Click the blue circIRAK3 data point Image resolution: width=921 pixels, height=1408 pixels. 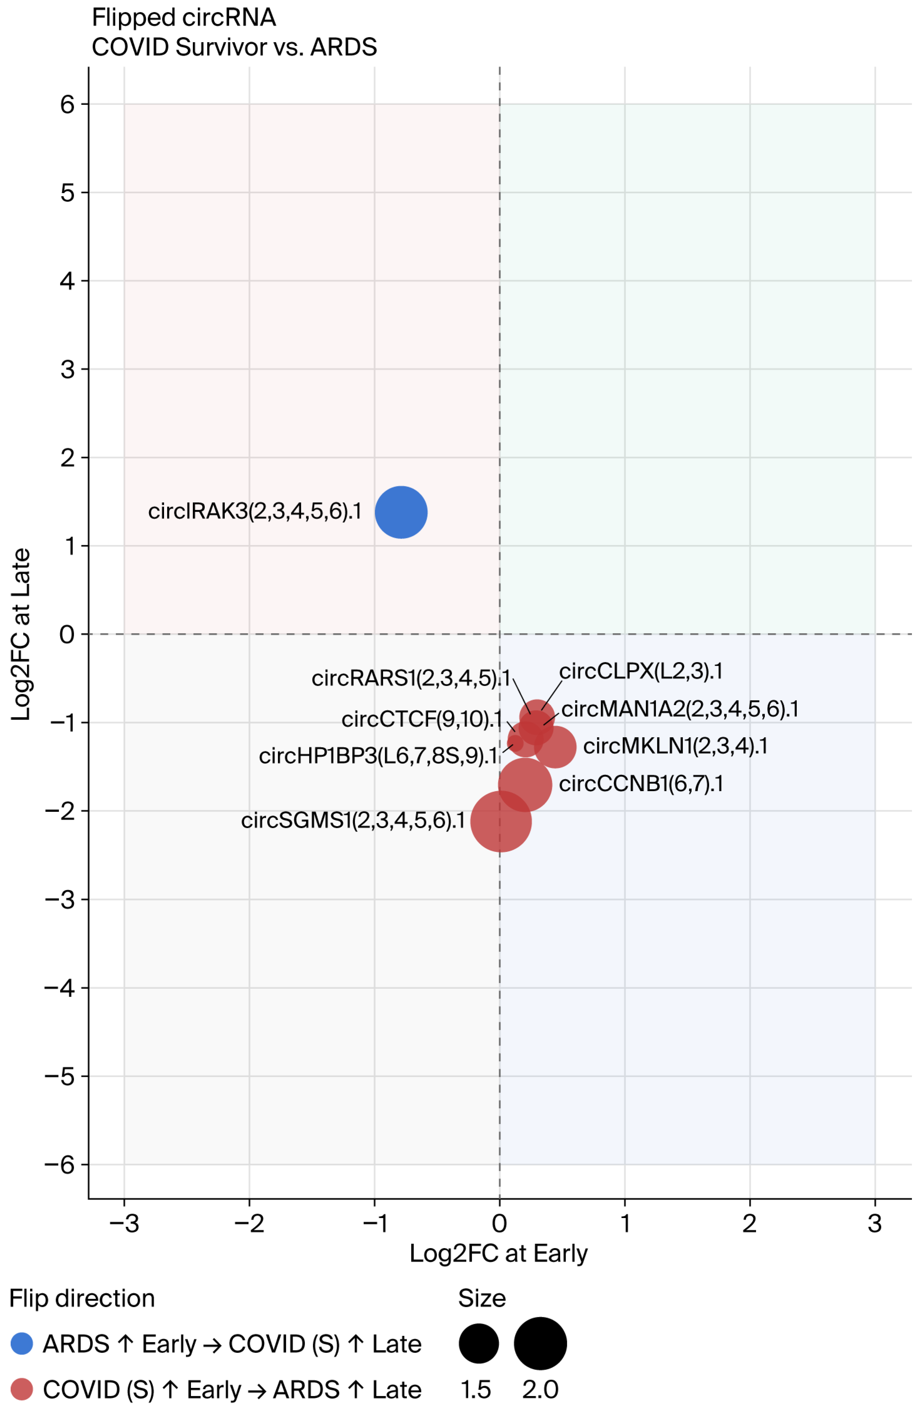[401, 512]
